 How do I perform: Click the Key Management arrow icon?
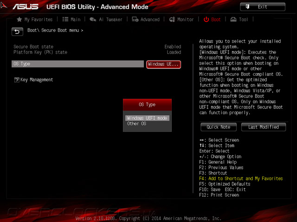pyautogui.click(x=17, y=80)
